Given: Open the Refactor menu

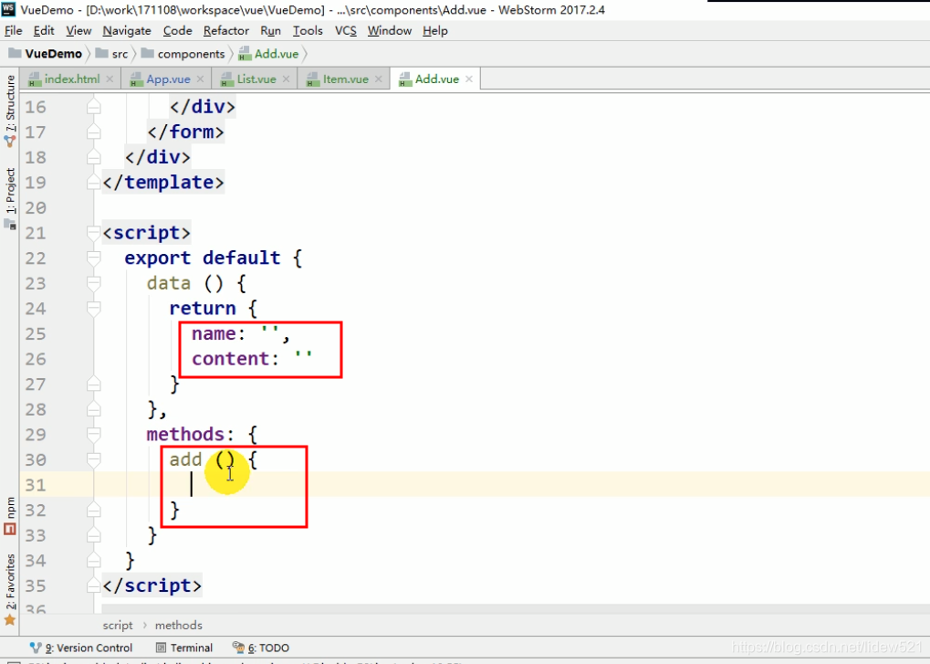Looking at the screenshot, I should click(x=226, y=31).
